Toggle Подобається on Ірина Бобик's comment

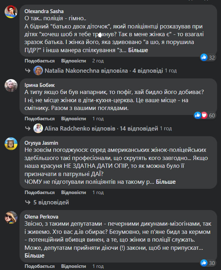pyautogui.click(x=39, y=119)
